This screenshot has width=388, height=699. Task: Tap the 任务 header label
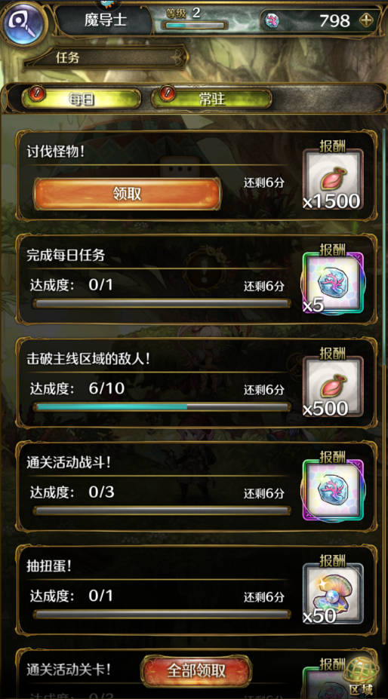[x=68, y=57]
